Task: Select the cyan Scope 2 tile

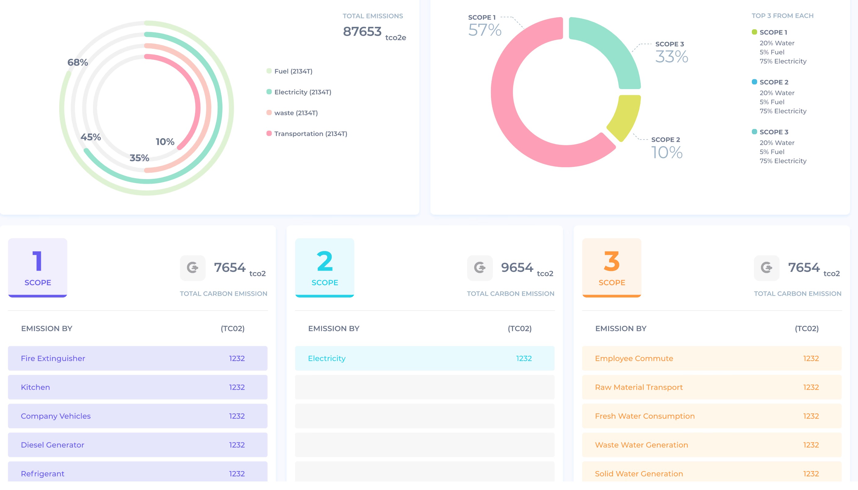Action: [324, 268]
